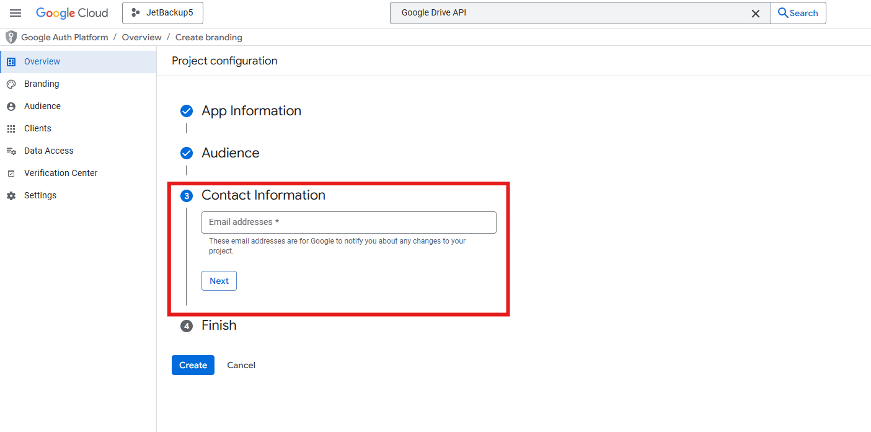The image size is (871, 432).
Task: Click the Verification Center checkbox icon
Action: 11,174
